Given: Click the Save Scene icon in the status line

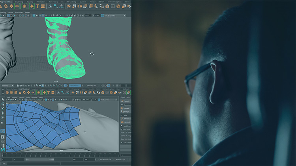Looking at the screenshot, I should click(x=23, y=86).
